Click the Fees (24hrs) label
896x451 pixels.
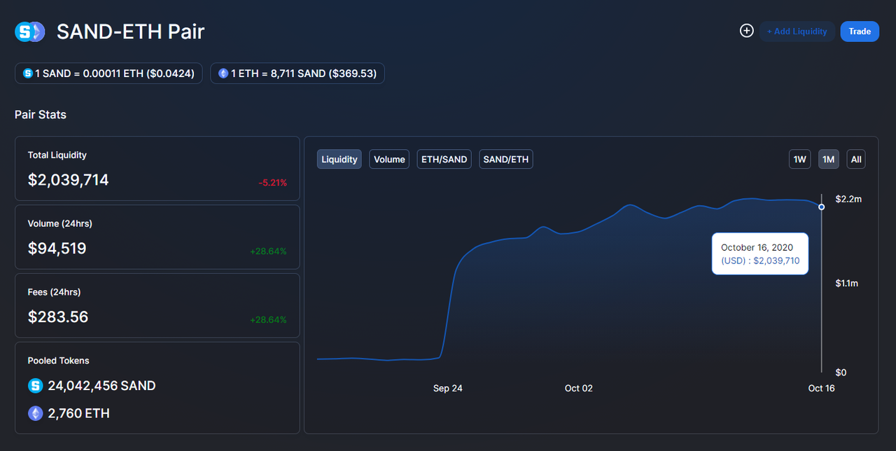[x=55, y=292]
